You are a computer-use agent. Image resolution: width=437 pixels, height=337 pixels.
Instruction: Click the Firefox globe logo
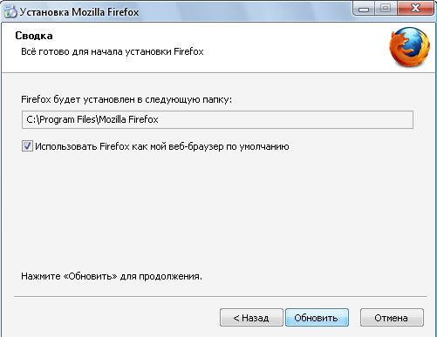(410, 47)
